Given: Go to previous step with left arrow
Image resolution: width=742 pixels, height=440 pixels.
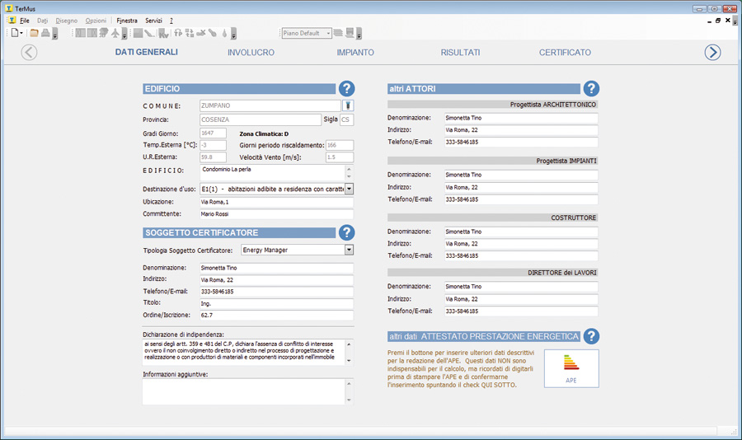Looking at the screenshot, I should [29, 52].
